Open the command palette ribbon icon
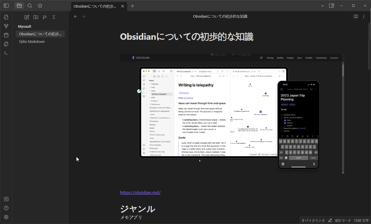 click(6, 53)
